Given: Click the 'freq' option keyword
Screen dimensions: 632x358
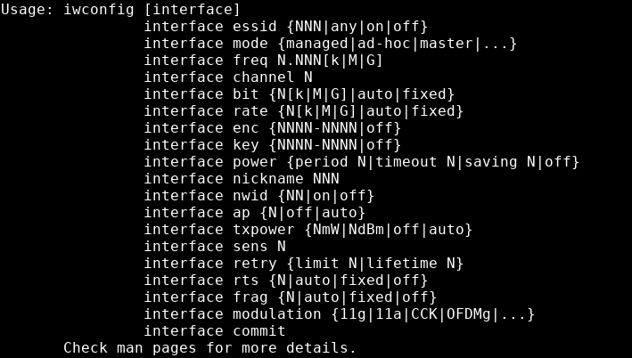Looking at the screenshot, I should [x=250, y=61].
